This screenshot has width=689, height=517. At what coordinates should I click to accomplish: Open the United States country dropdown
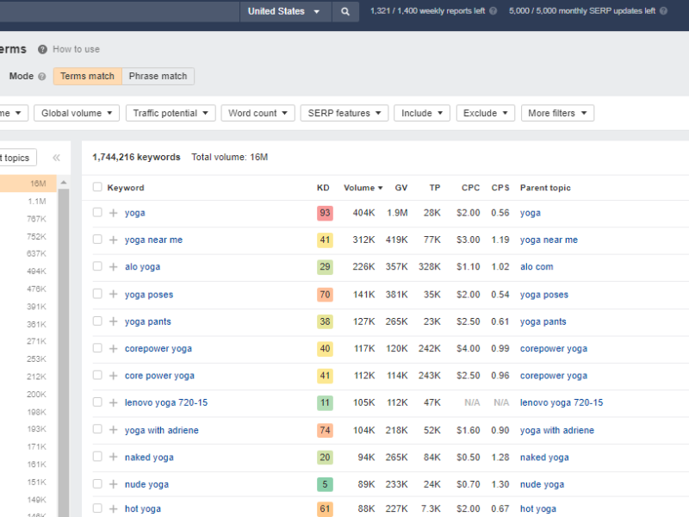283,11
